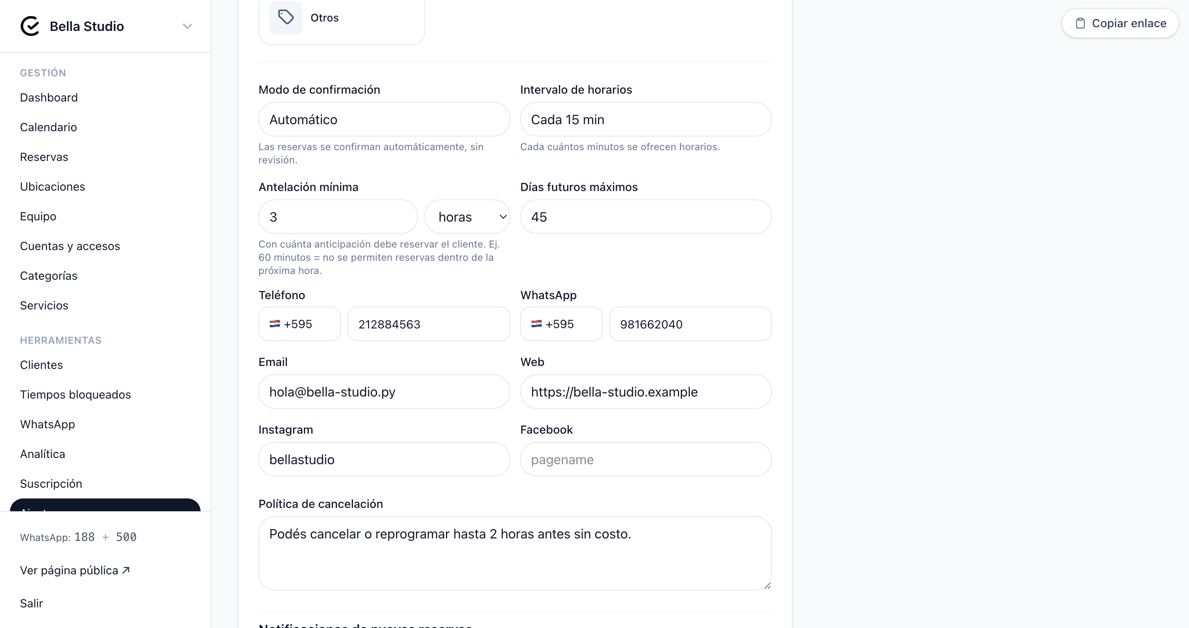Click the Web URL field
The height and width of the screenshot is (628, 1189).
(x=646, y=392)
